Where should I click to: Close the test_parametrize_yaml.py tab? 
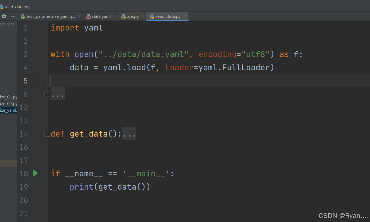tap(79, 16)
